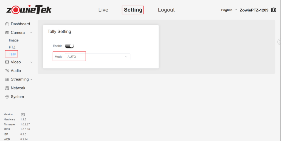Viewport: 281px width, 141px height.
Task: Open the Tally Mode dropdown showing AUTO
Action: point(97,57)
